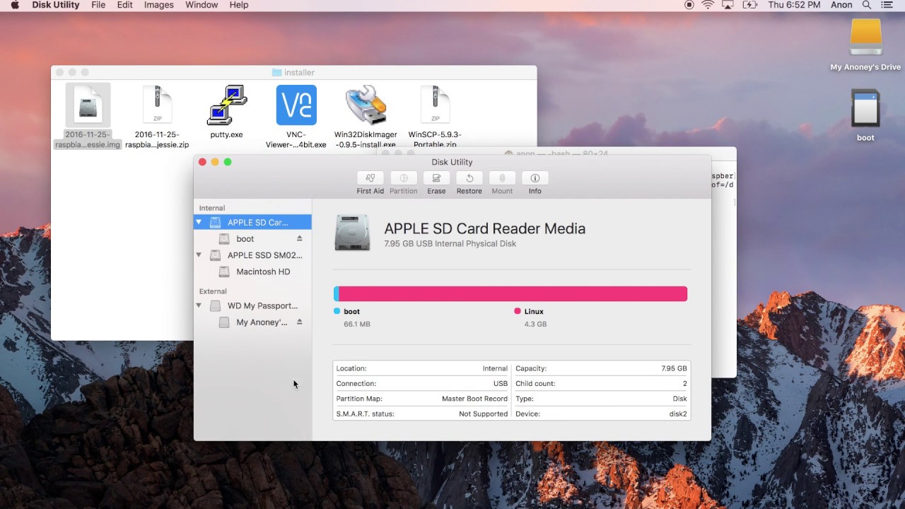Select putty.exe in installer window
The height and width of the screenshot is (509, 905).
[226, 112]
